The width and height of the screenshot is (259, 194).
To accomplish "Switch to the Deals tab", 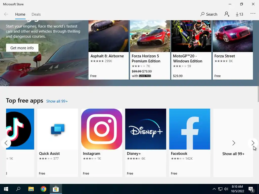I will pos(36,14).
